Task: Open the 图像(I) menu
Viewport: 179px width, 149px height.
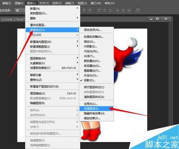Action: (x=19, y=3)
